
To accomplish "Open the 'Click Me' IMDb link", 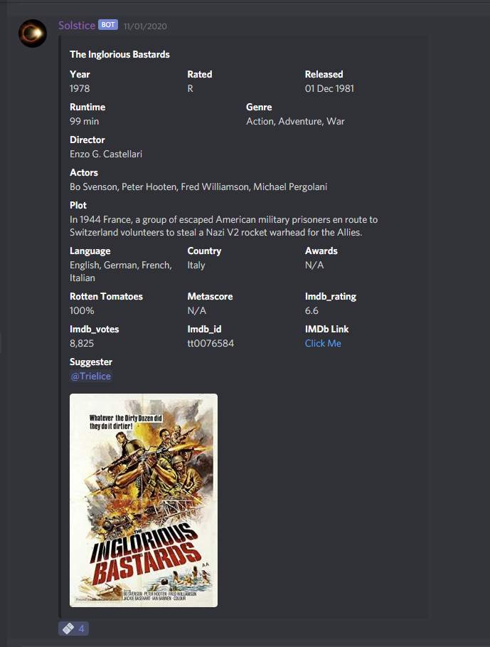I will tap(323, 343).
